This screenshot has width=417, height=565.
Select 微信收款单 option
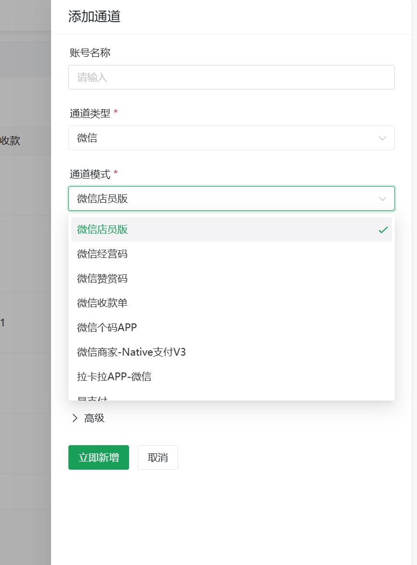232,303
